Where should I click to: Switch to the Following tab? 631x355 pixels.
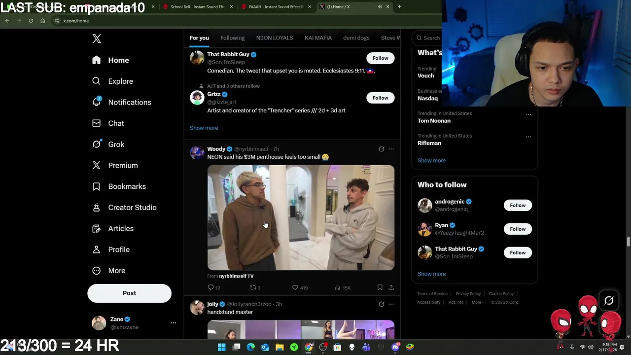(x=232, y=38)
